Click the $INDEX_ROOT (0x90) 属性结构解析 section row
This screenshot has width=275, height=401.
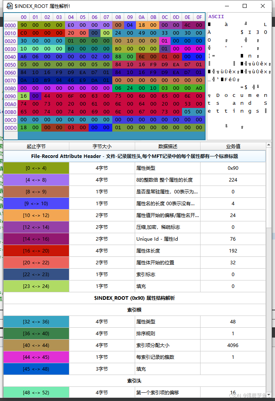point(135,298)
